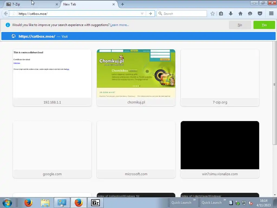Click the scrollbar down arrow
This screenshot has width=277, height=208.
click(275, 195)
